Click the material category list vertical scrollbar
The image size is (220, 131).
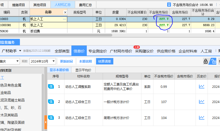[x=43, y=102]
